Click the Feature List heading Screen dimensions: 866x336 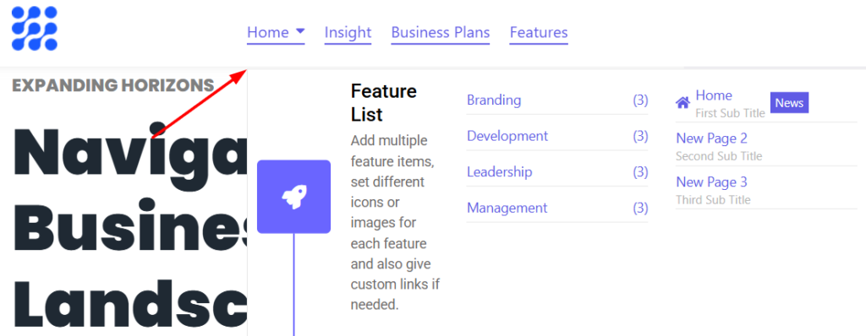click(x=384, y=103)
